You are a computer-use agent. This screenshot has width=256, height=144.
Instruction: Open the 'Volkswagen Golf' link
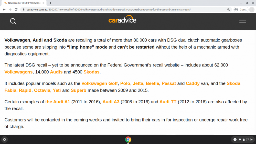(x=99, y=83)
